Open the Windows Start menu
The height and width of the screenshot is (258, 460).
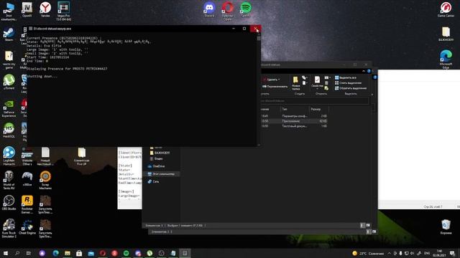click(x=5, y=253)
